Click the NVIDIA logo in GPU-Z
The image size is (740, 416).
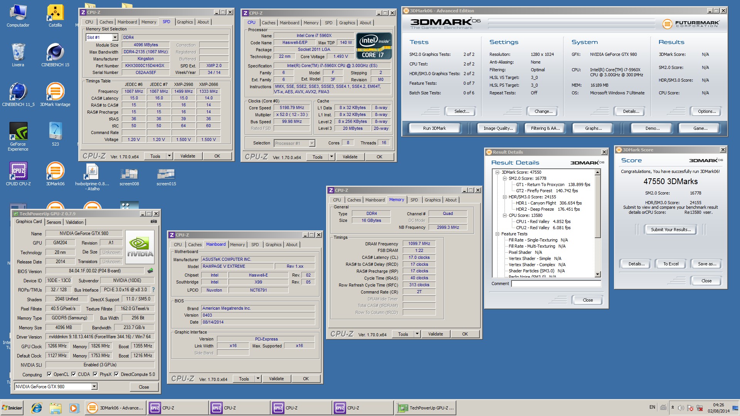140,247
